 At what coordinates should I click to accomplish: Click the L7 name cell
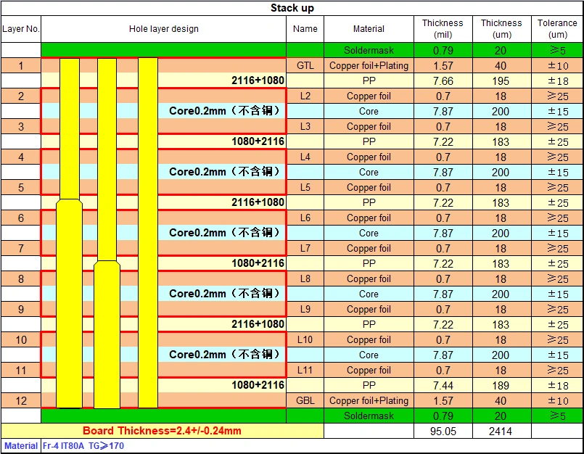(x=305, y=248)
